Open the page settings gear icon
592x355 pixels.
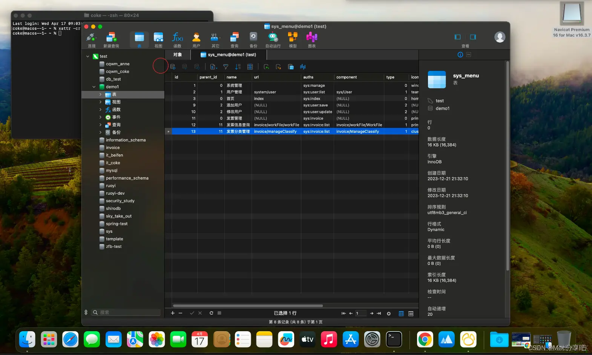click(x=389, y=314)
